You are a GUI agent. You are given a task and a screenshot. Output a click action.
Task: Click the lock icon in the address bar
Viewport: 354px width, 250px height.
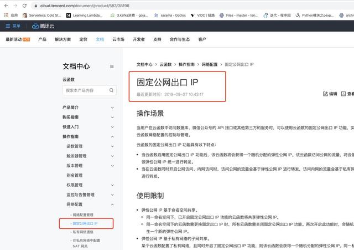[35, 6]
